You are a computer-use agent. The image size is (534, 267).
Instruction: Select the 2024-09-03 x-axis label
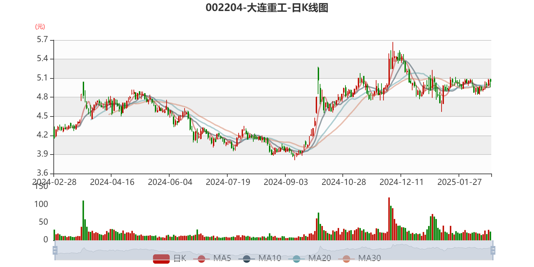coord(286,182)
